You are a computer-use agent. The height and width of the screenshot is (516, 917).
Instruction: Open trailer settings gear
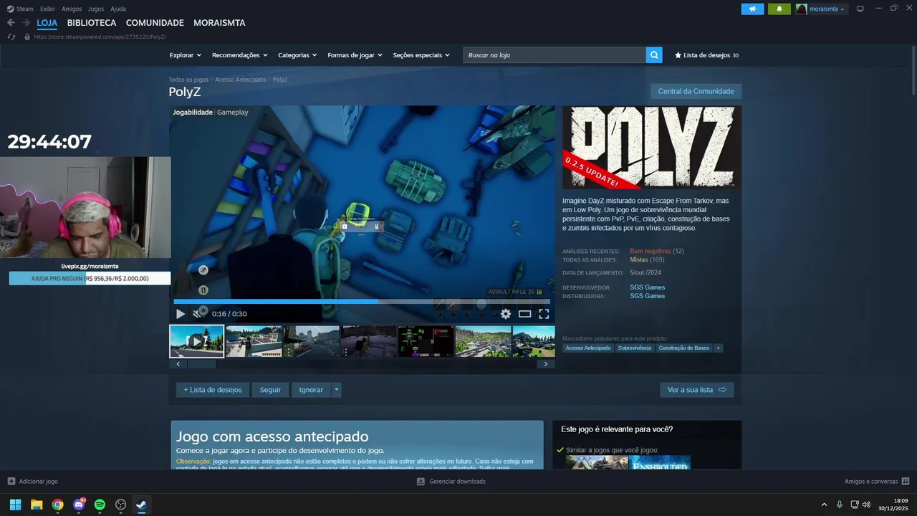coord(506,314)
